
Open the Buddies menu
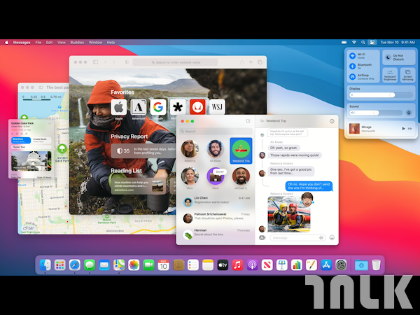coord(77,42)
